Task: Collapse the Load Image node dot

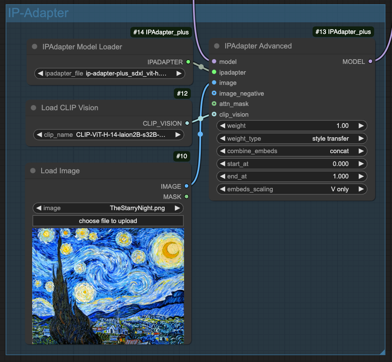Action: (33, 171)
